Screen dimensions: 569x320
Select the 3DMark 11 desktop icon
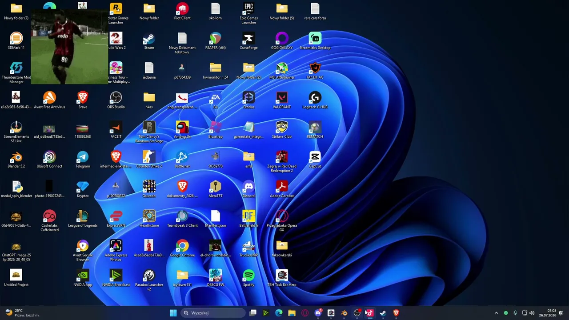pos(16,41)
